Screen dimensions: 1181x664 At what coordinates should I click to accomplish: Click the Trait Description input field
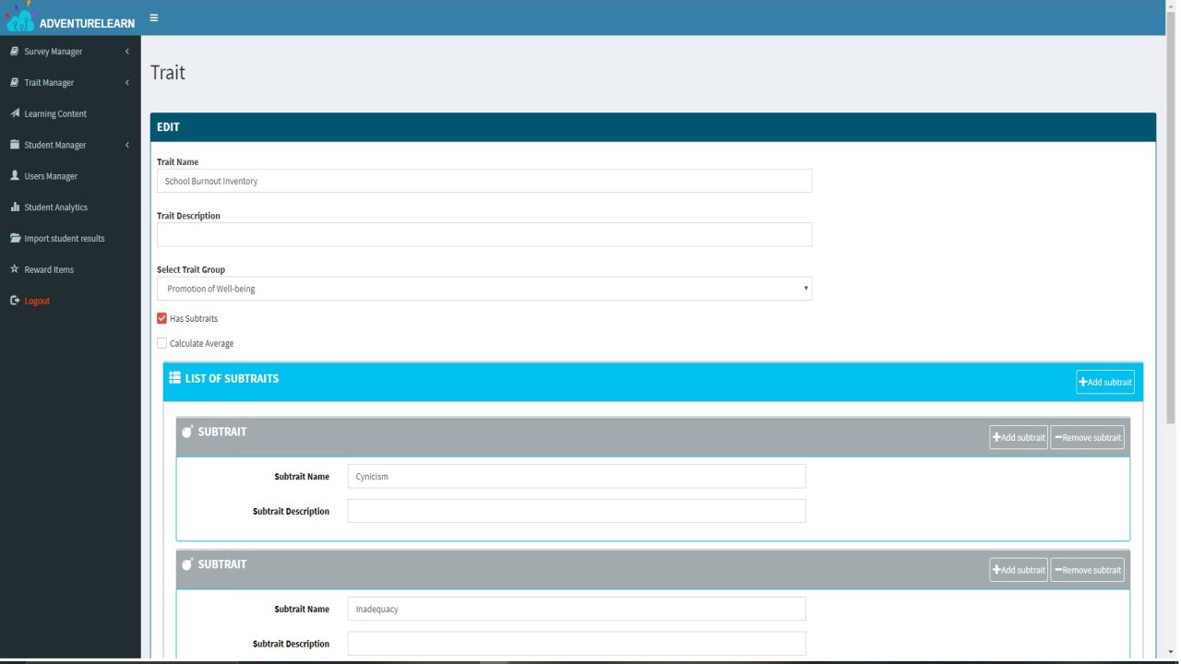point(483,234)
